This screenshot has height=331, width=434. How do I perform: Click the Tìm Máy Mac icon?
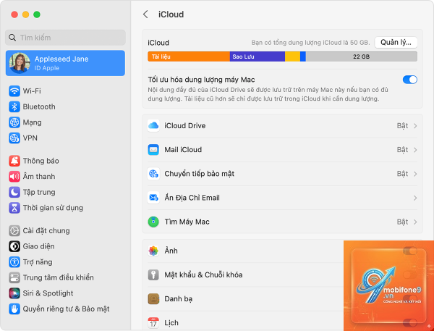click(153, 222)
